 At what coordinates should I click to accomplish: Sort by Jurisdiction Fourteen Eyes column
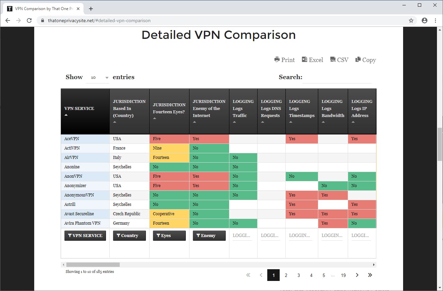tap(169, 111)
